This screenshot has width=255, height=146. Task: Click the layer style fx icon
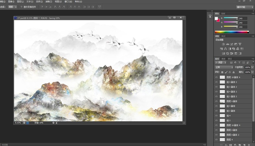[x=226, y=145]
